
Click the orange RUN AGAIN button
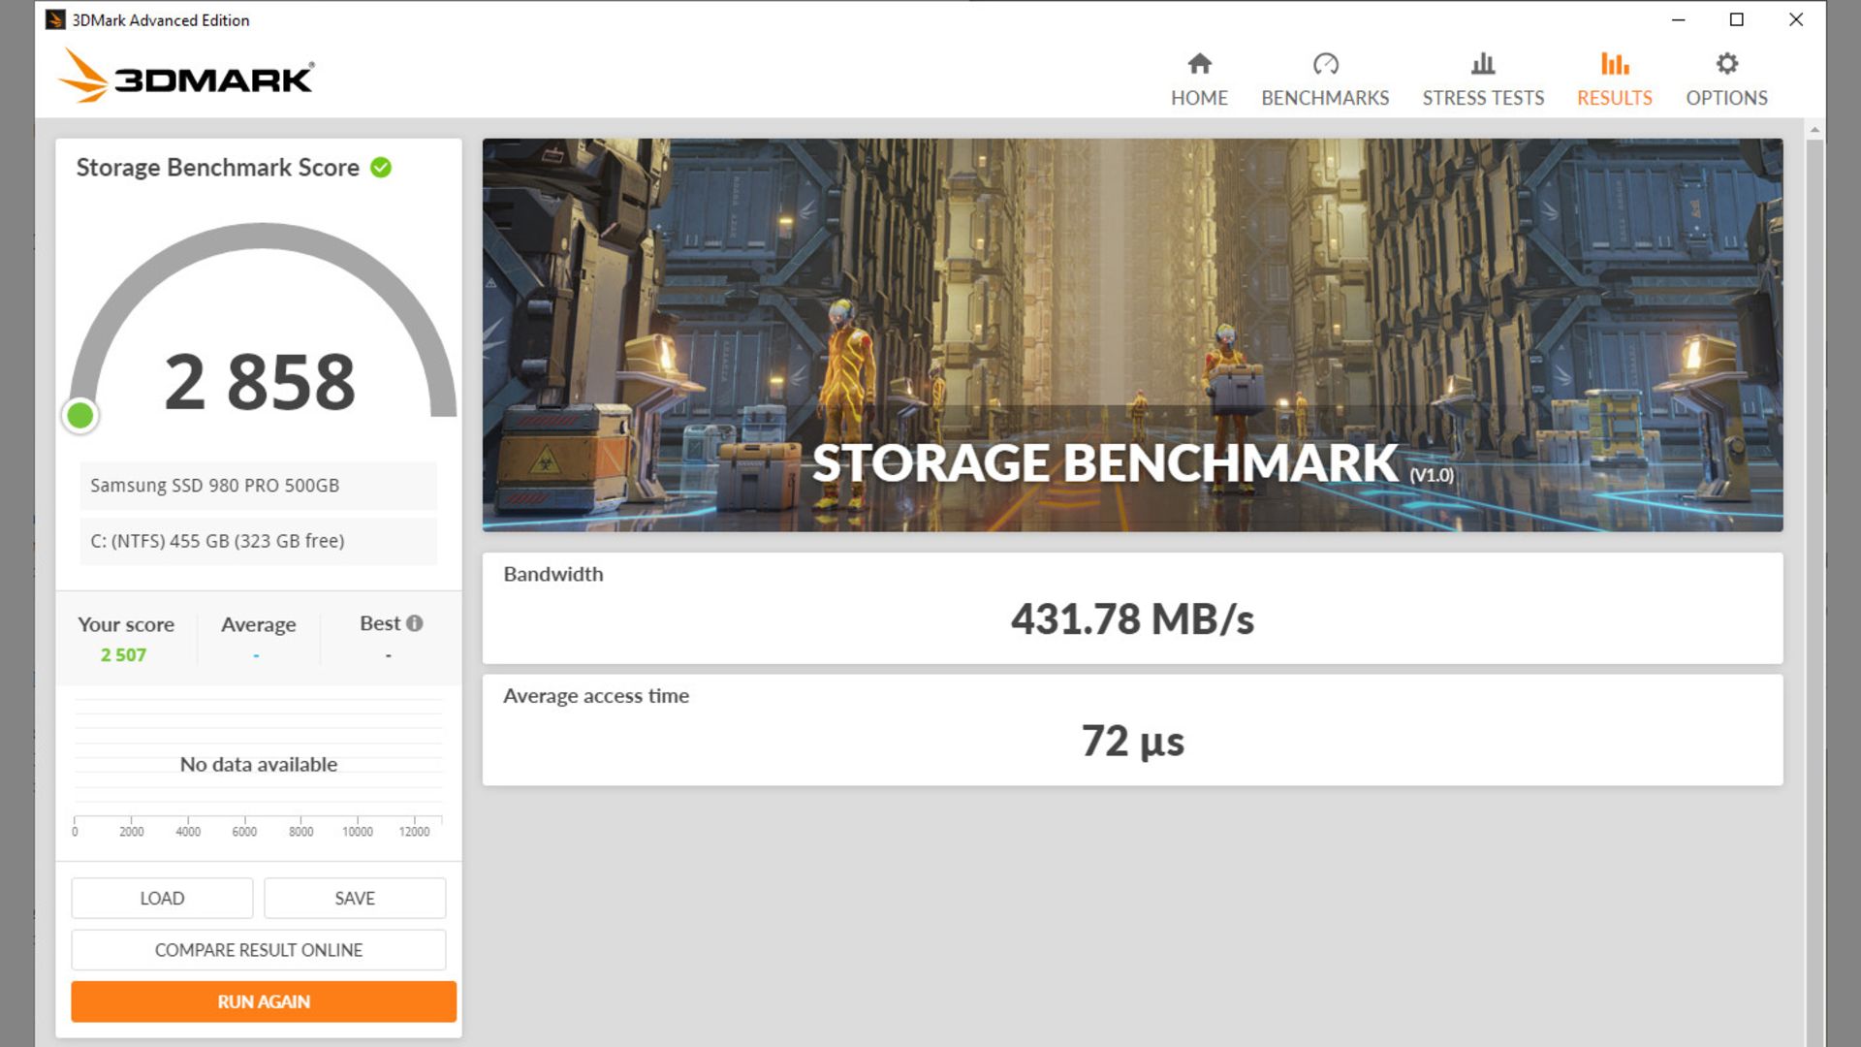[264, 1001]
